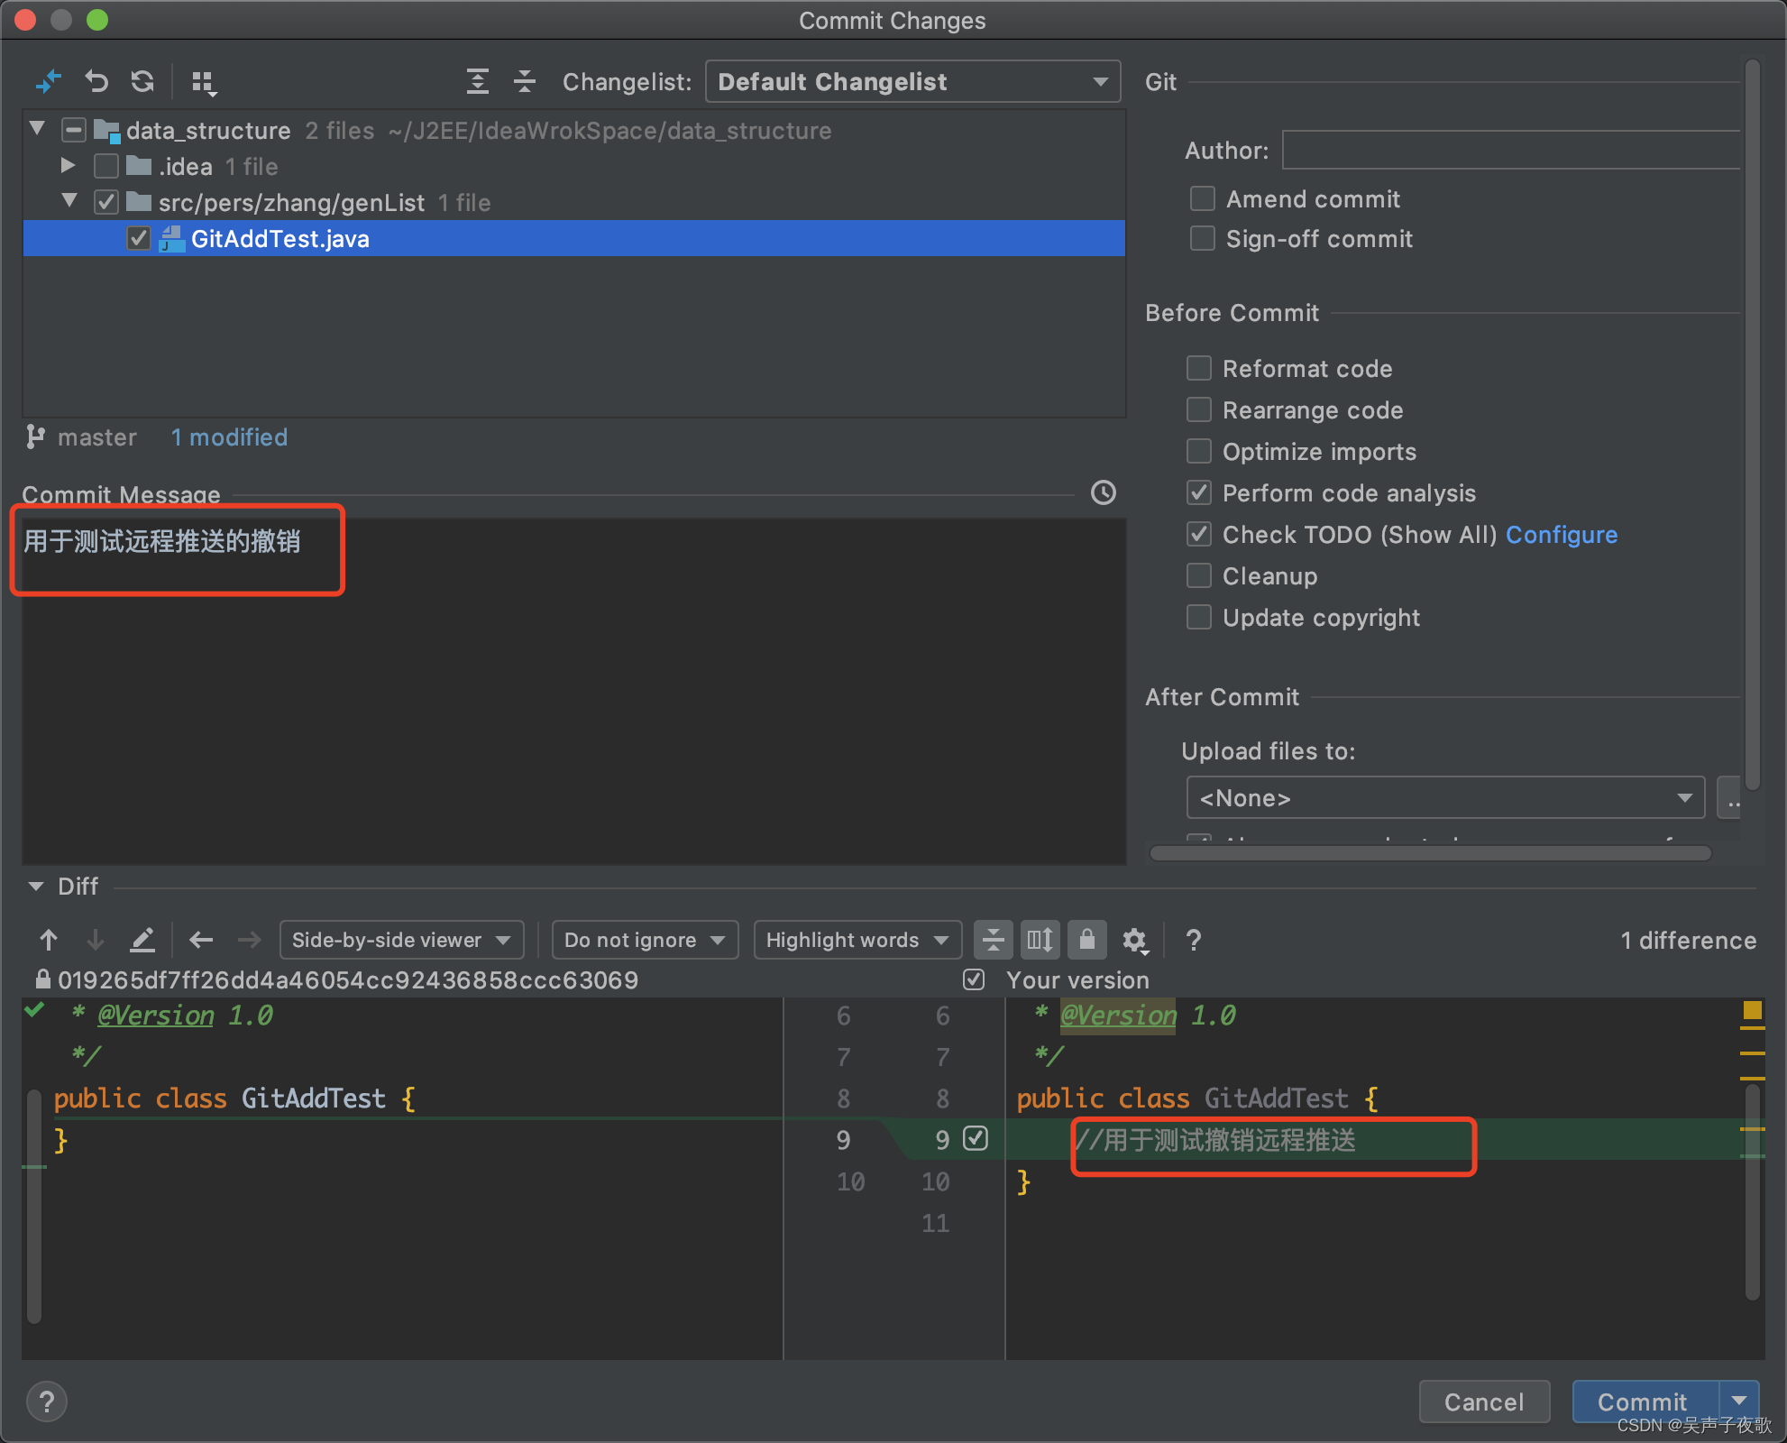Image resolution: width=1787 pixels, height=1443 pixels.
Task: Click the right panel vertical scrollbar
Action: (1753, 424)
